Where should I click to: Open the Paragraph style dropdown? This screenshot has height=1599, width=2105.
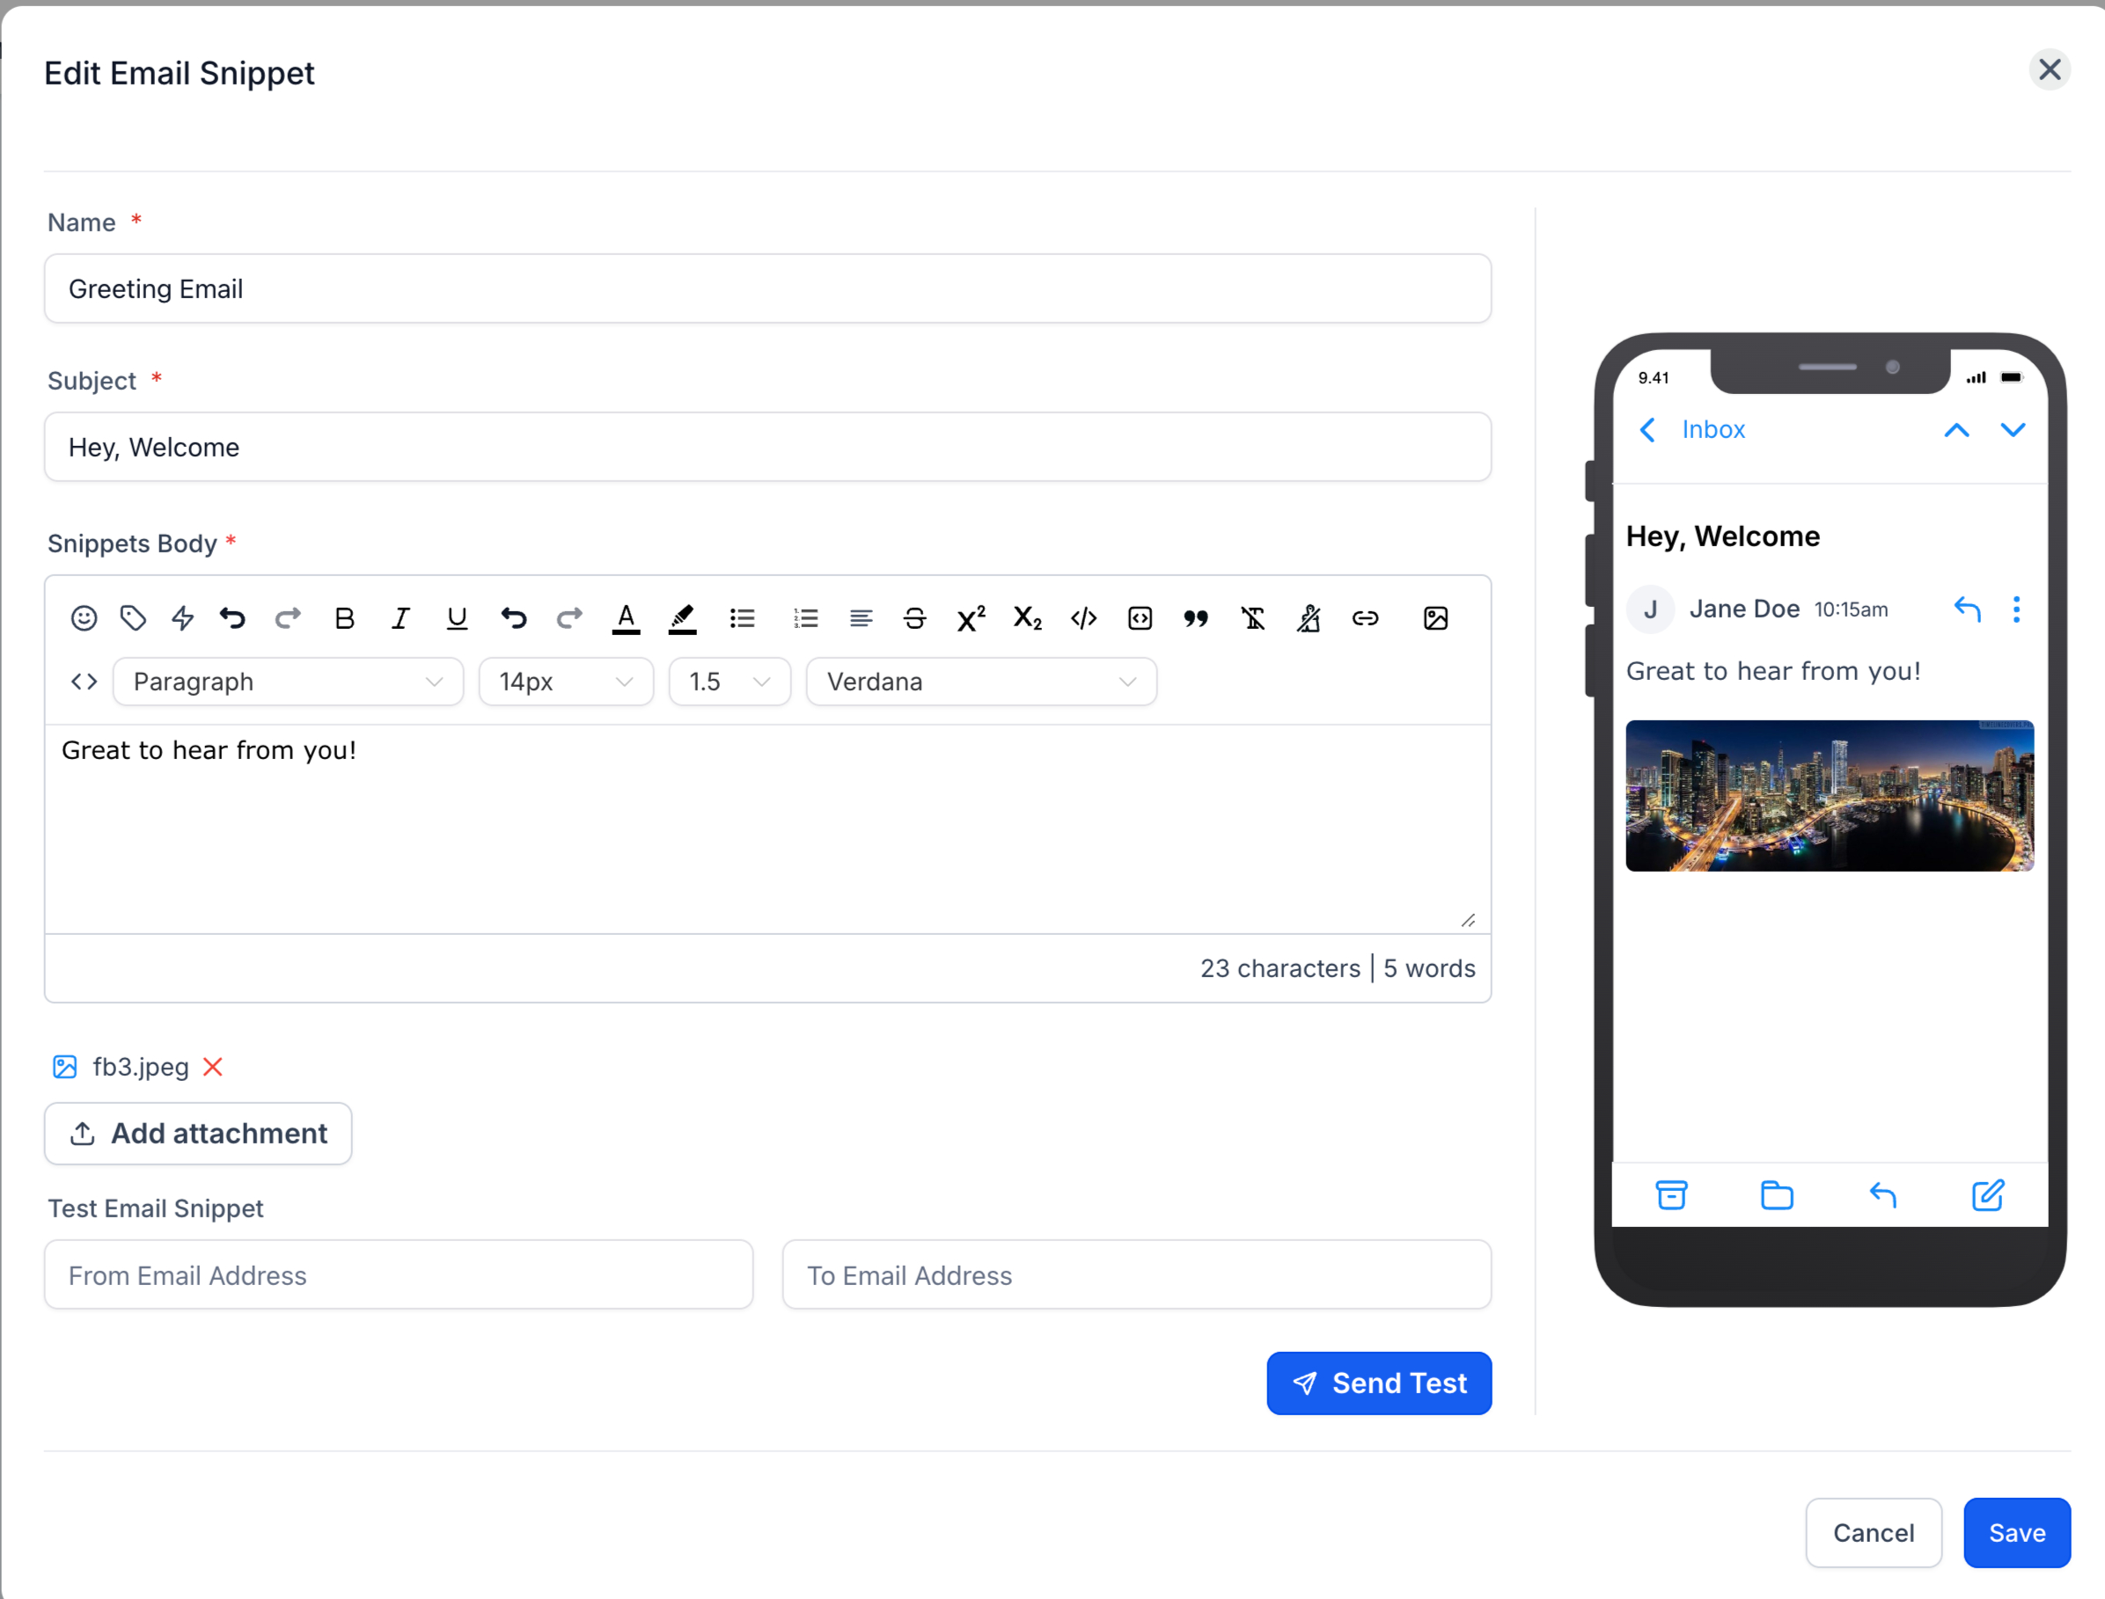point(288,682)
